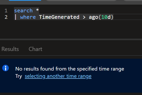The width and height of the screenshot is (142, 95).
Task: Click line number 2 in the editor gutter
Action: [6, 17]
